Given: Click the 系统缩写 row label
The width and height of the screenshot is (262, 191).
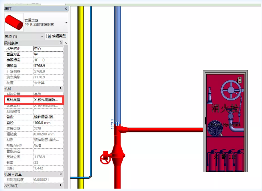Looking at the screenshot, I should point(13,111).
